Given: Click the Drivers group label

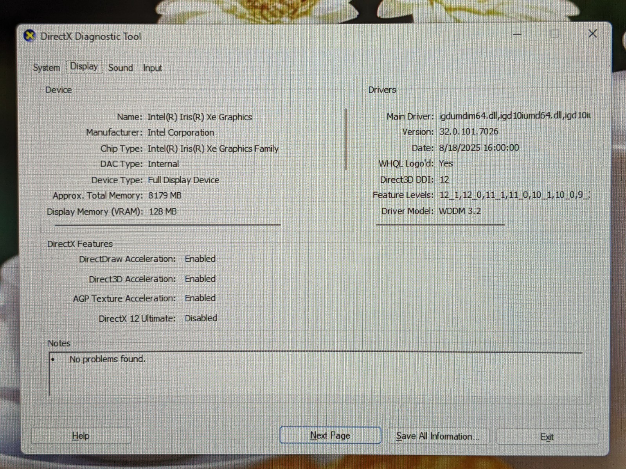Looking at the screenshot, I should (382, 90).
